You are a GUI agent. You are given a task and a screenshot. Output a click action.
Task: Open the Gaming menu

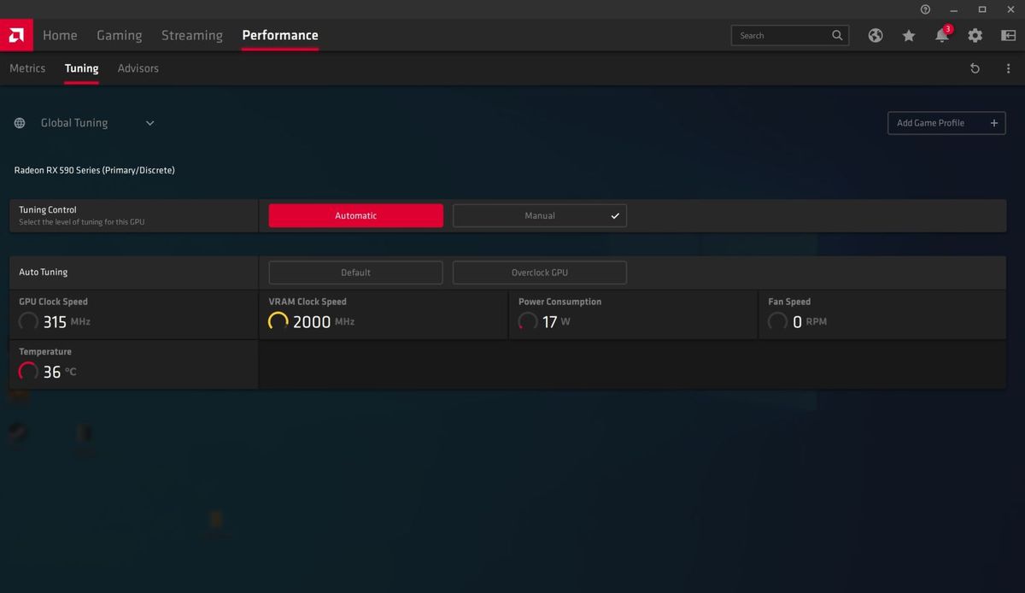tap(119, 35)
